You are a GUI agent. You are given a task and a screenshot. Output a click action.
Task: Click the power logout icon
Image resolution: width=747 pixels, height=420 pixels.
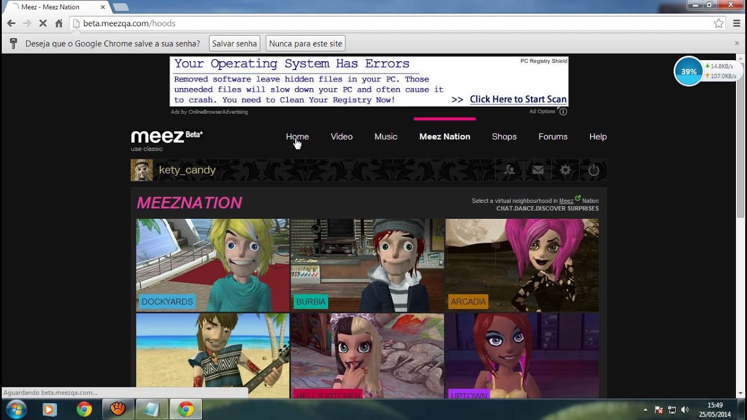point(594,170)
